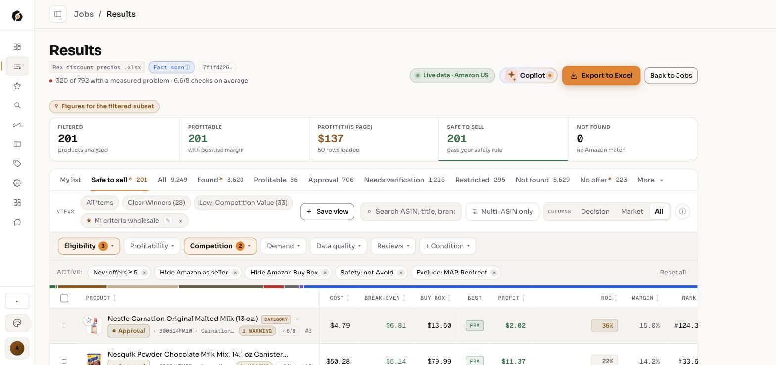Open the jobs list icon in sidebar
Screen dimensions: 776x365
[x=17, y=66]
